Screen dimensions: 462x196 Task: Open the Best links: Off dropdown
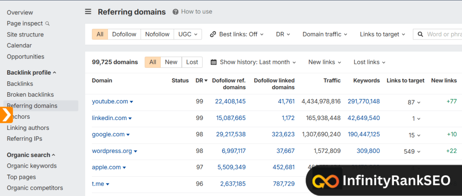(x=236, y=34)
